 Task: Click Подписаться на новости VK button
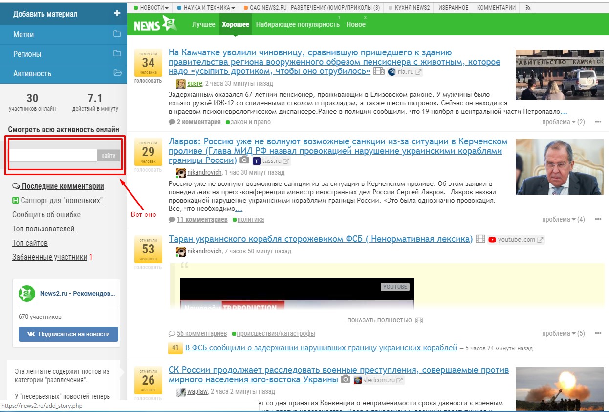(68, 334)
